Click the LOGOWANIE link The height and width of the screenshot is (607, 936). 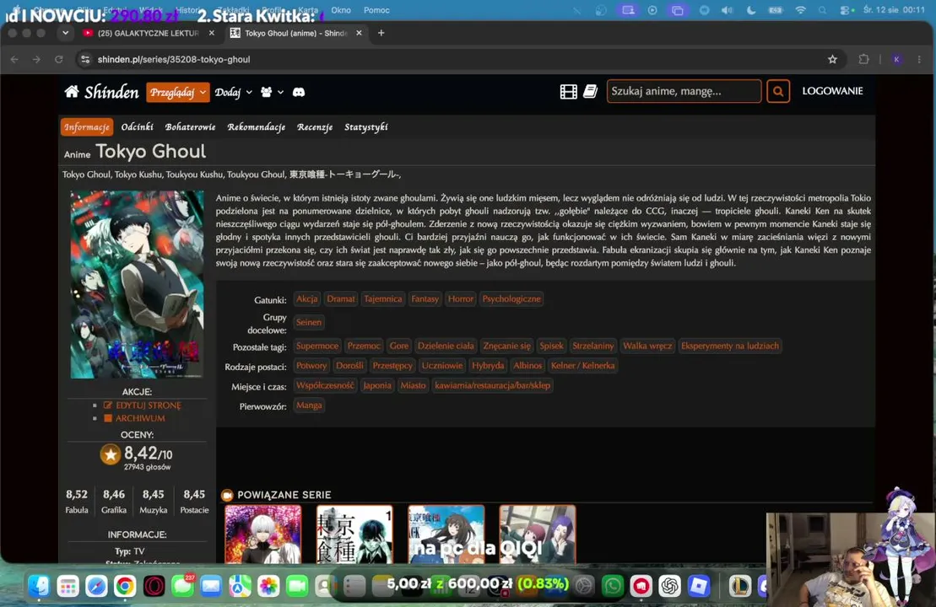click(x=832, y=91)
